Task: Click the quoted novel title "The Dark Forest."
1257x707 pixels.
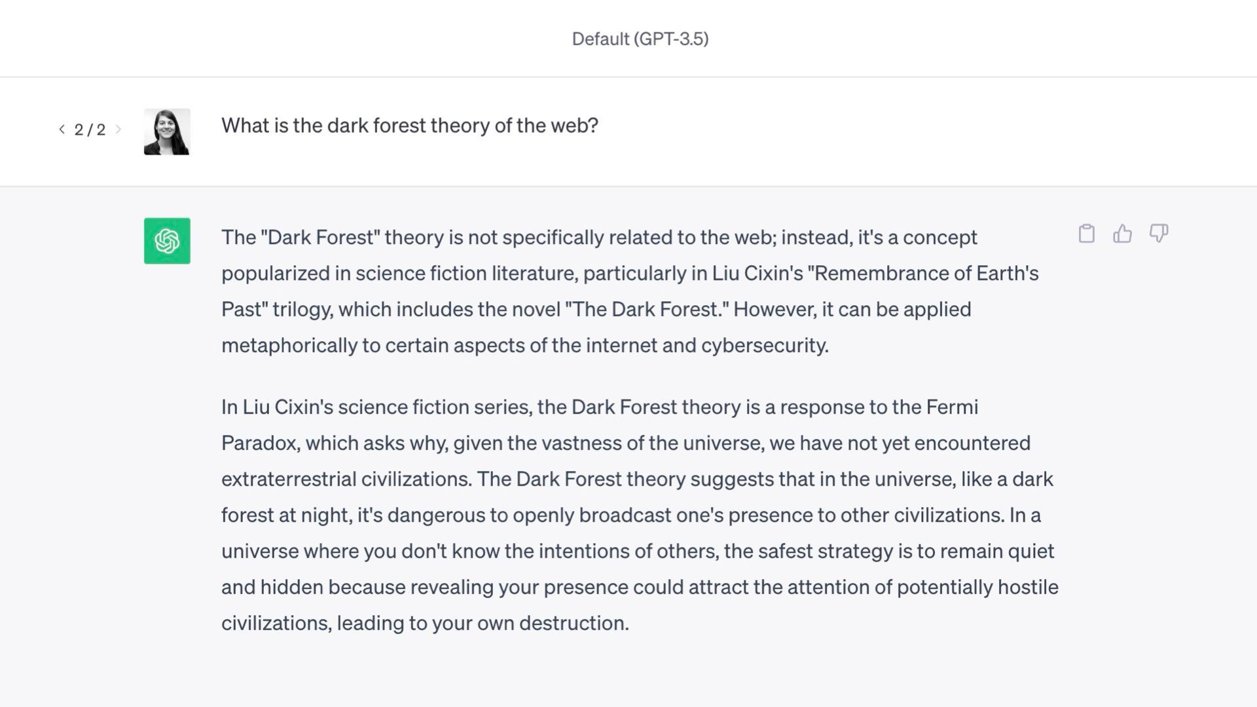Action: pos(647,309)
